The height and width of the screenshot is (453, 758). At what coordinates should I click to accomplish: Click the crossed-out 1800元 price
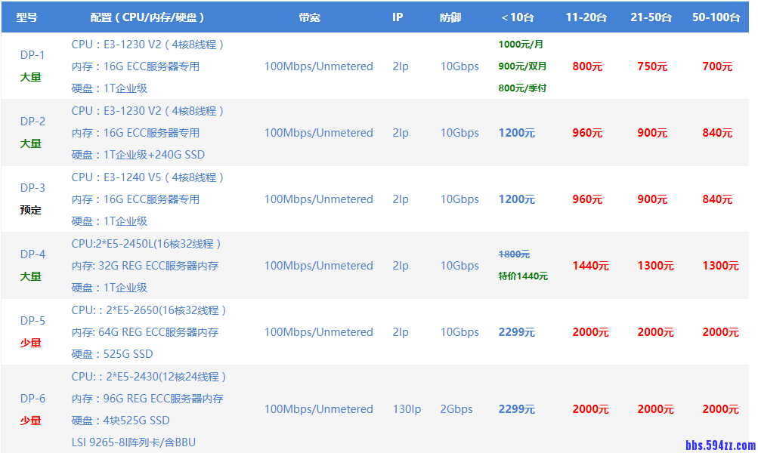pos(513,255)
